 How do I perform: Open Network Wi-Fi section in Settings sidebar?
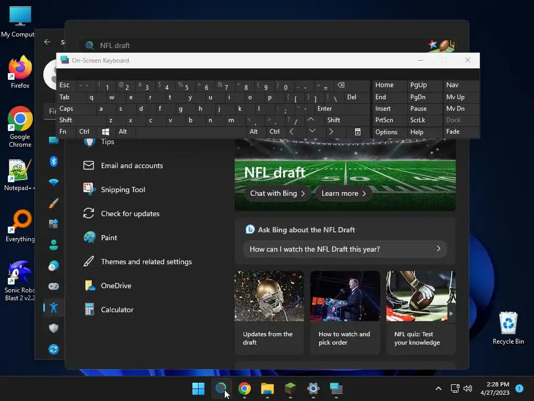54,182
